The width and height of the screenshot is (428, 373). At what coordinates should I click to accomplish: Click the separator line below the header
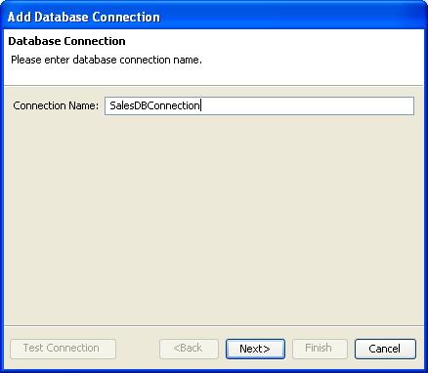pos(214,86)
